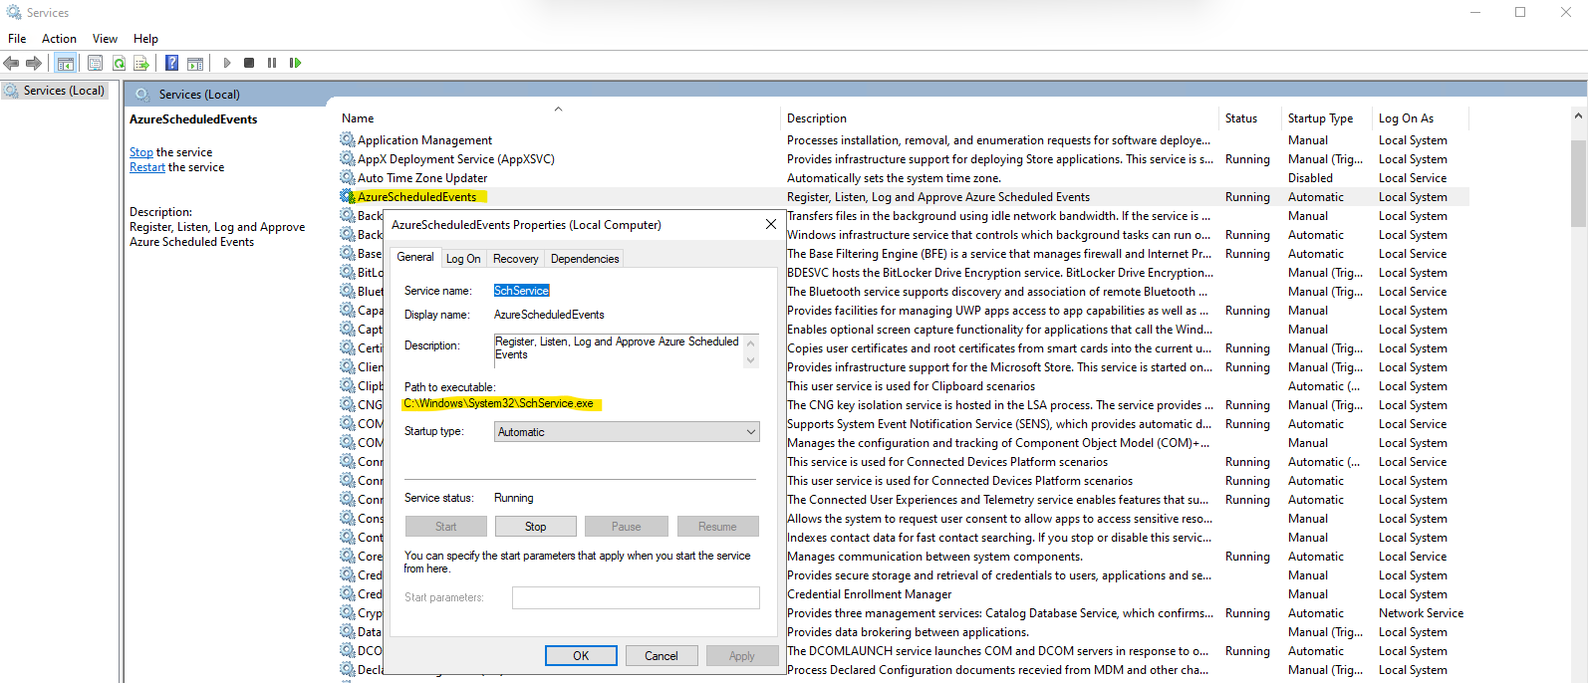Open the View menu
Viewport: 1588px width, 683px height.
coord(105,39)
